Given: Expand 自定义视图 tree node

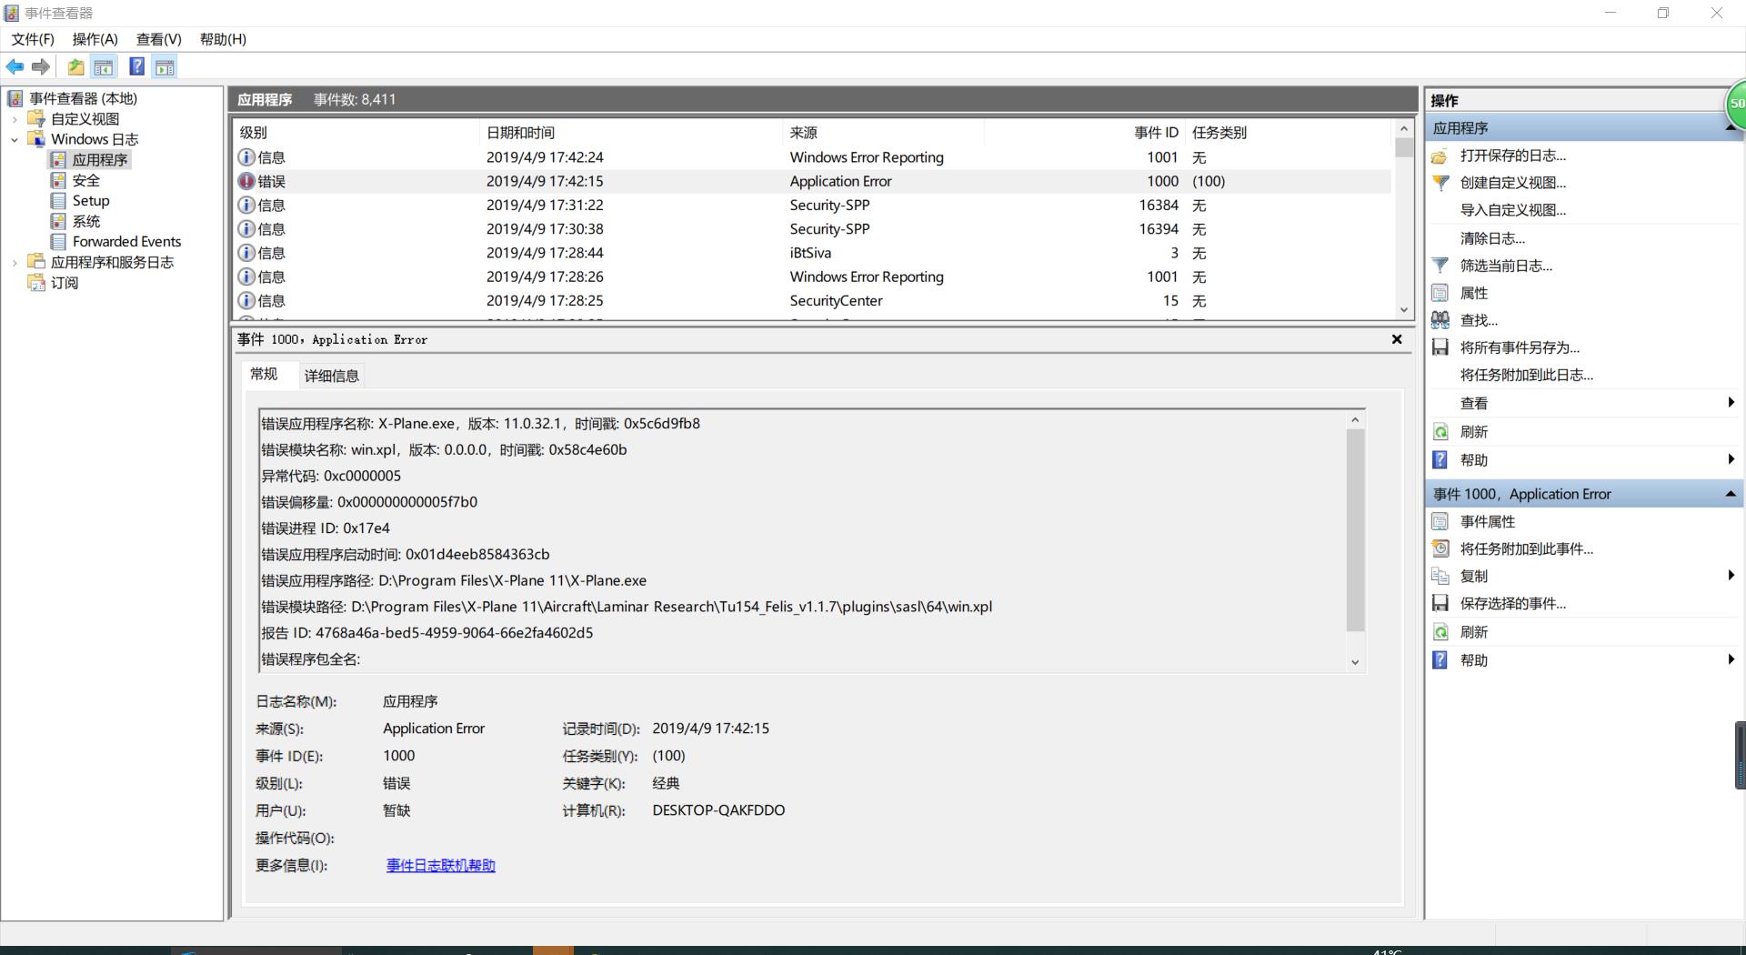Looking at the screenshot, I should point(15,118).
